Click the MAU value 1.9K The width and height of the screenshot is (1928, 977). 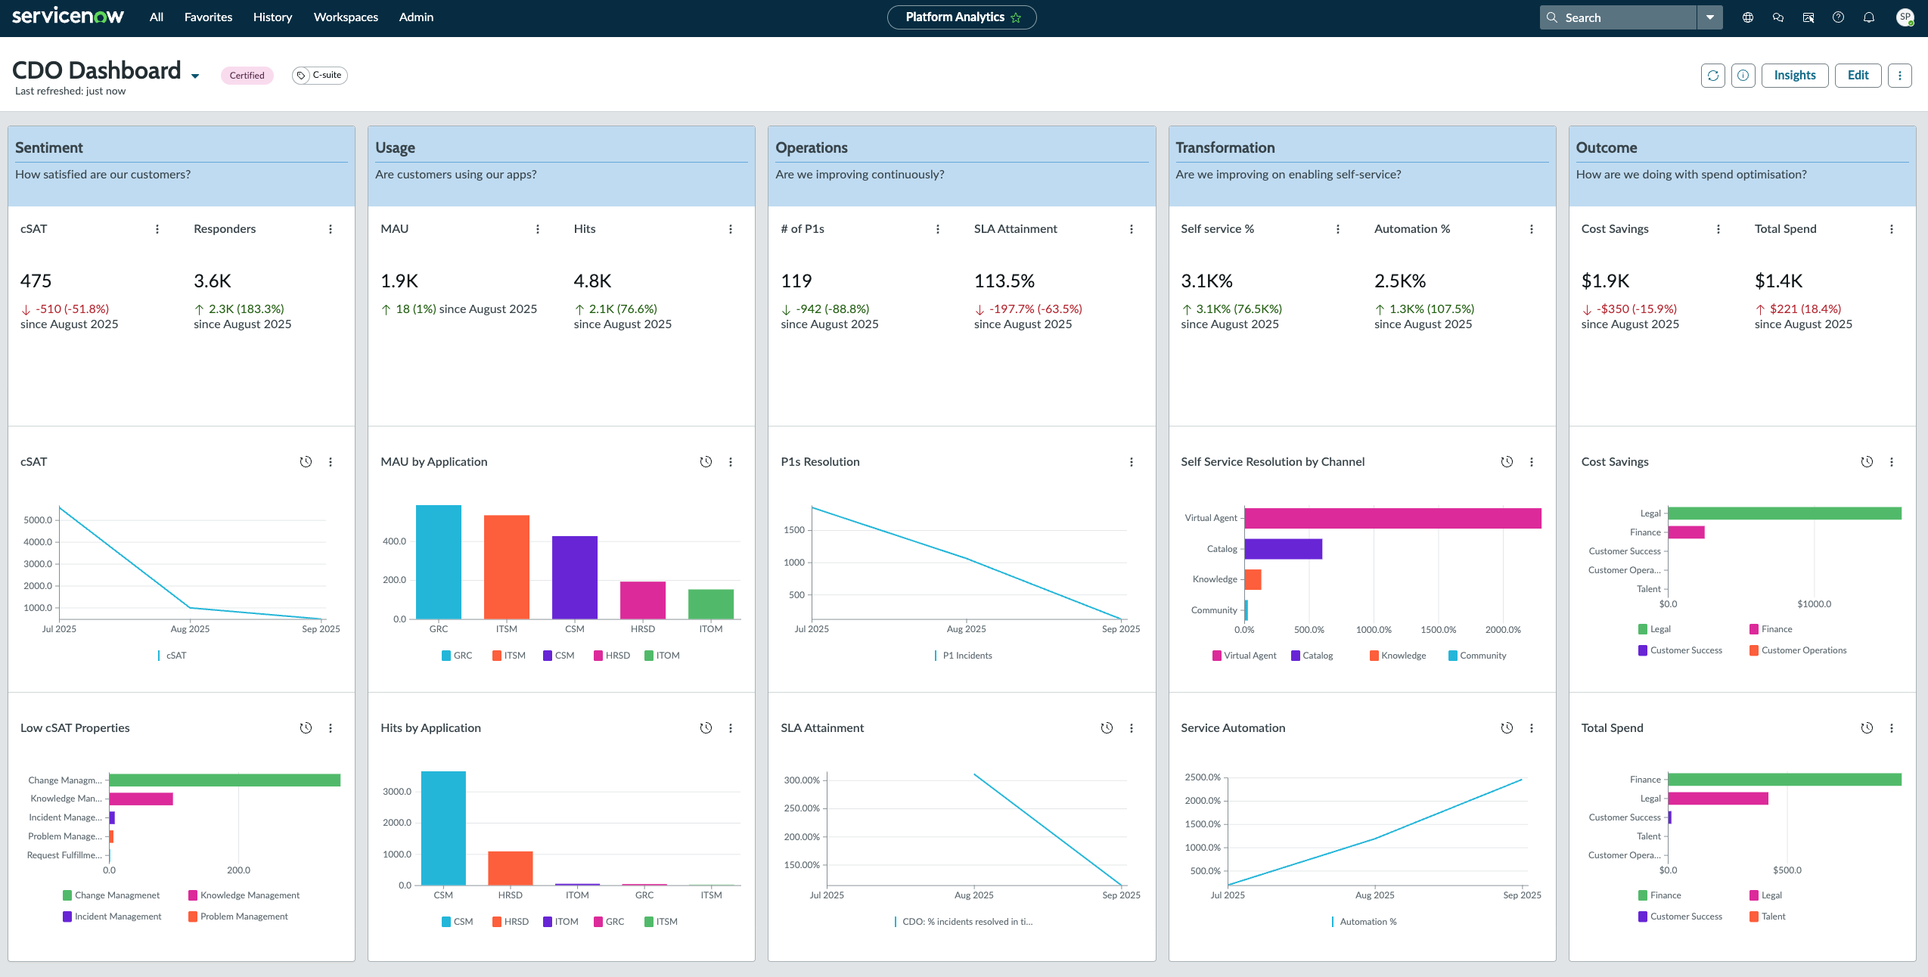click(399, 281)
